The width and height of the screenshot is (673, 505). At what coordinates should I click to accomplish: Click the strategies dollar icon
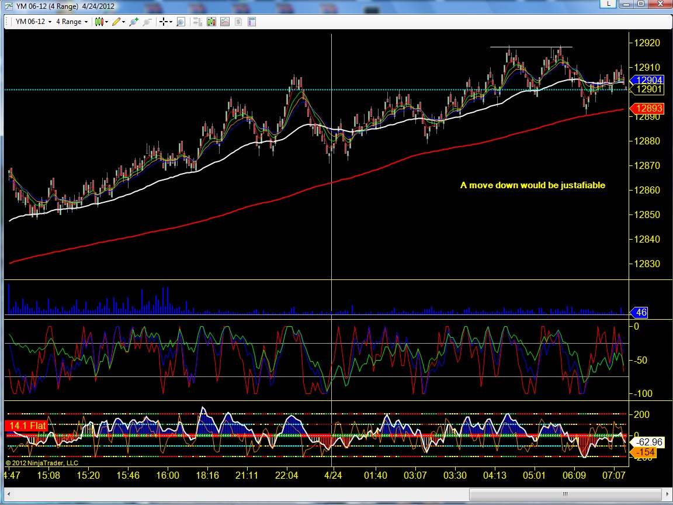coord(238,22)
